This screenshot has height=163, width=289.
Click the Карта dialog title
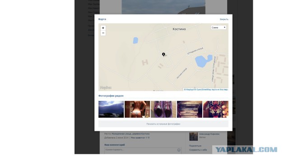[102, 19]
